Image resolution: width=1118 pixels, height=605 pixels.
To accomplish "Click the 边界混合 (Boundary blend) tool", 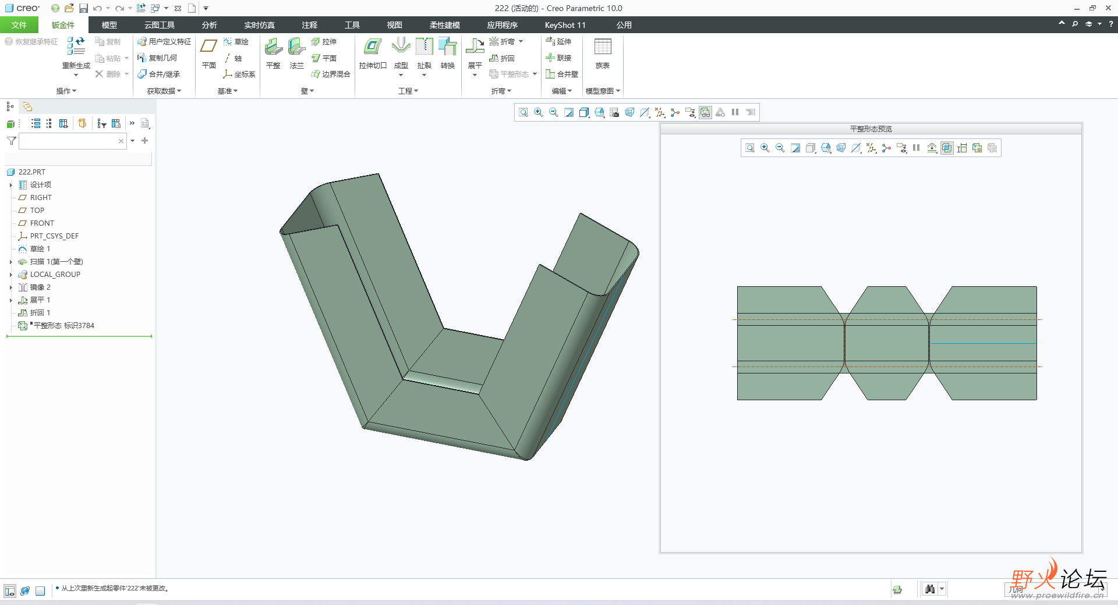I will [x=330, y=74].
